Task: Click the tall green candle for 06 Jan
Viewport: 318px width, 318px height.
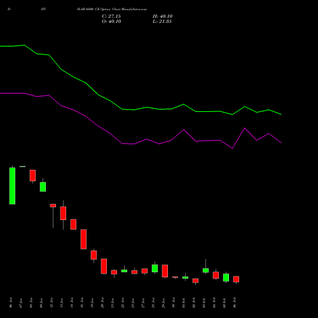Action: click(12, 186)
